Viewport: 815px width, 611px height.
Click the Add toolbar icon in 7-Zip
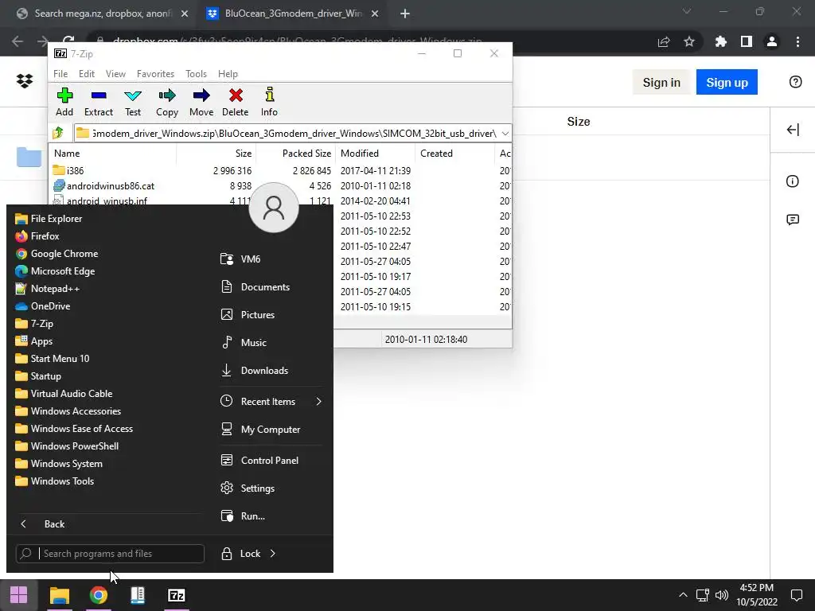coord(64,103)
